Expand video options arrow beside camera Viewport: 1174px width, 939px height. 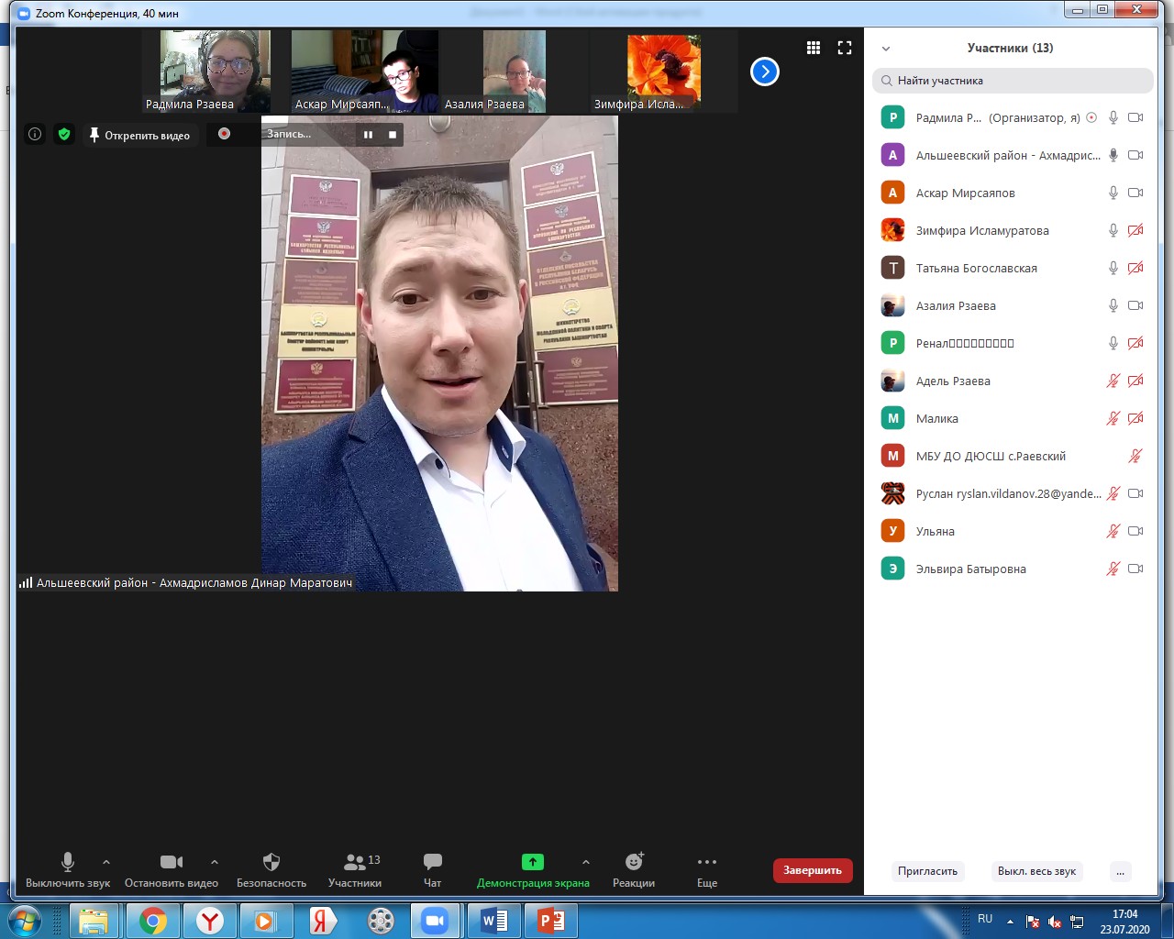[x=215, y=862]
